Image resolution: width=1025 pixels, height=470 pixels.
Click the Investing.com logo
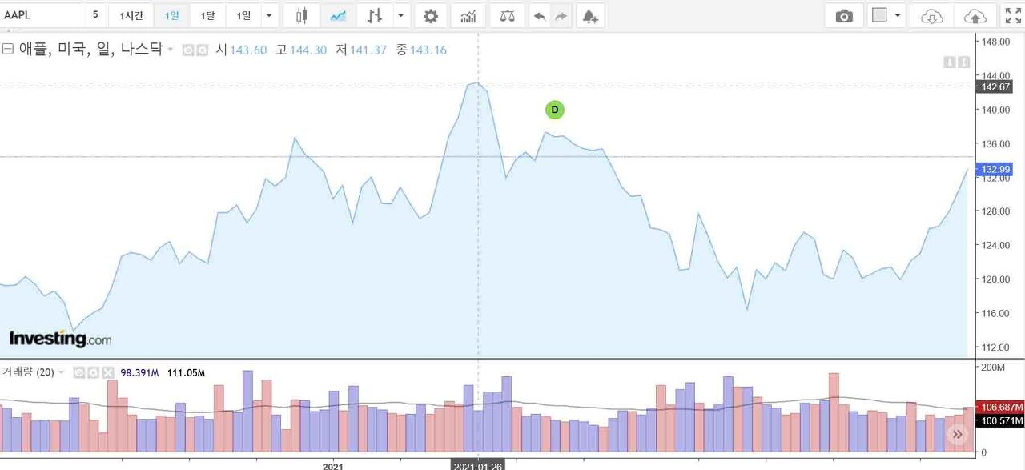click(60, 339)
